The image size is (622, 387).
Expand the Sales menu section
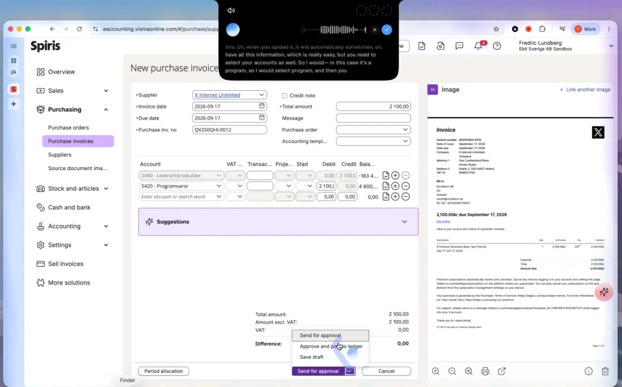(x=106, y=91)
